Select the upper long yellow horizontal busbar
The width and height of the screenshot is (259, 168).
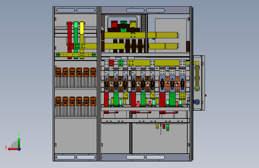[x=141, y=35]
